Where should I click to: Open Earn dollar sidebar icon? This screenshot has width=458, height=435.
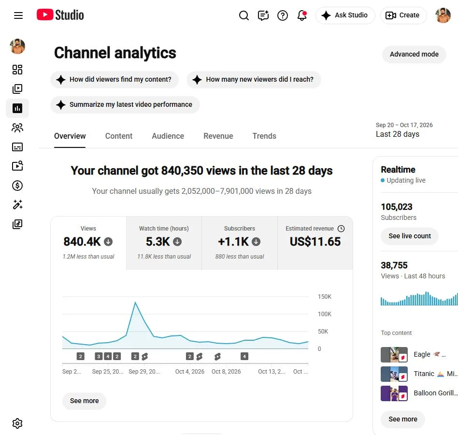tap(17, 186)
